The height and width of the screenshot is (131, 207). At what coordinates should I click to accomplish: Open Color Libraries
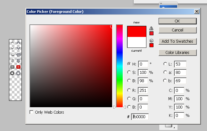point(177,52)
